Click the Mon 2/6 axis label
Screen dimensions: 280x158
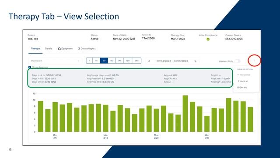[55, 136]
